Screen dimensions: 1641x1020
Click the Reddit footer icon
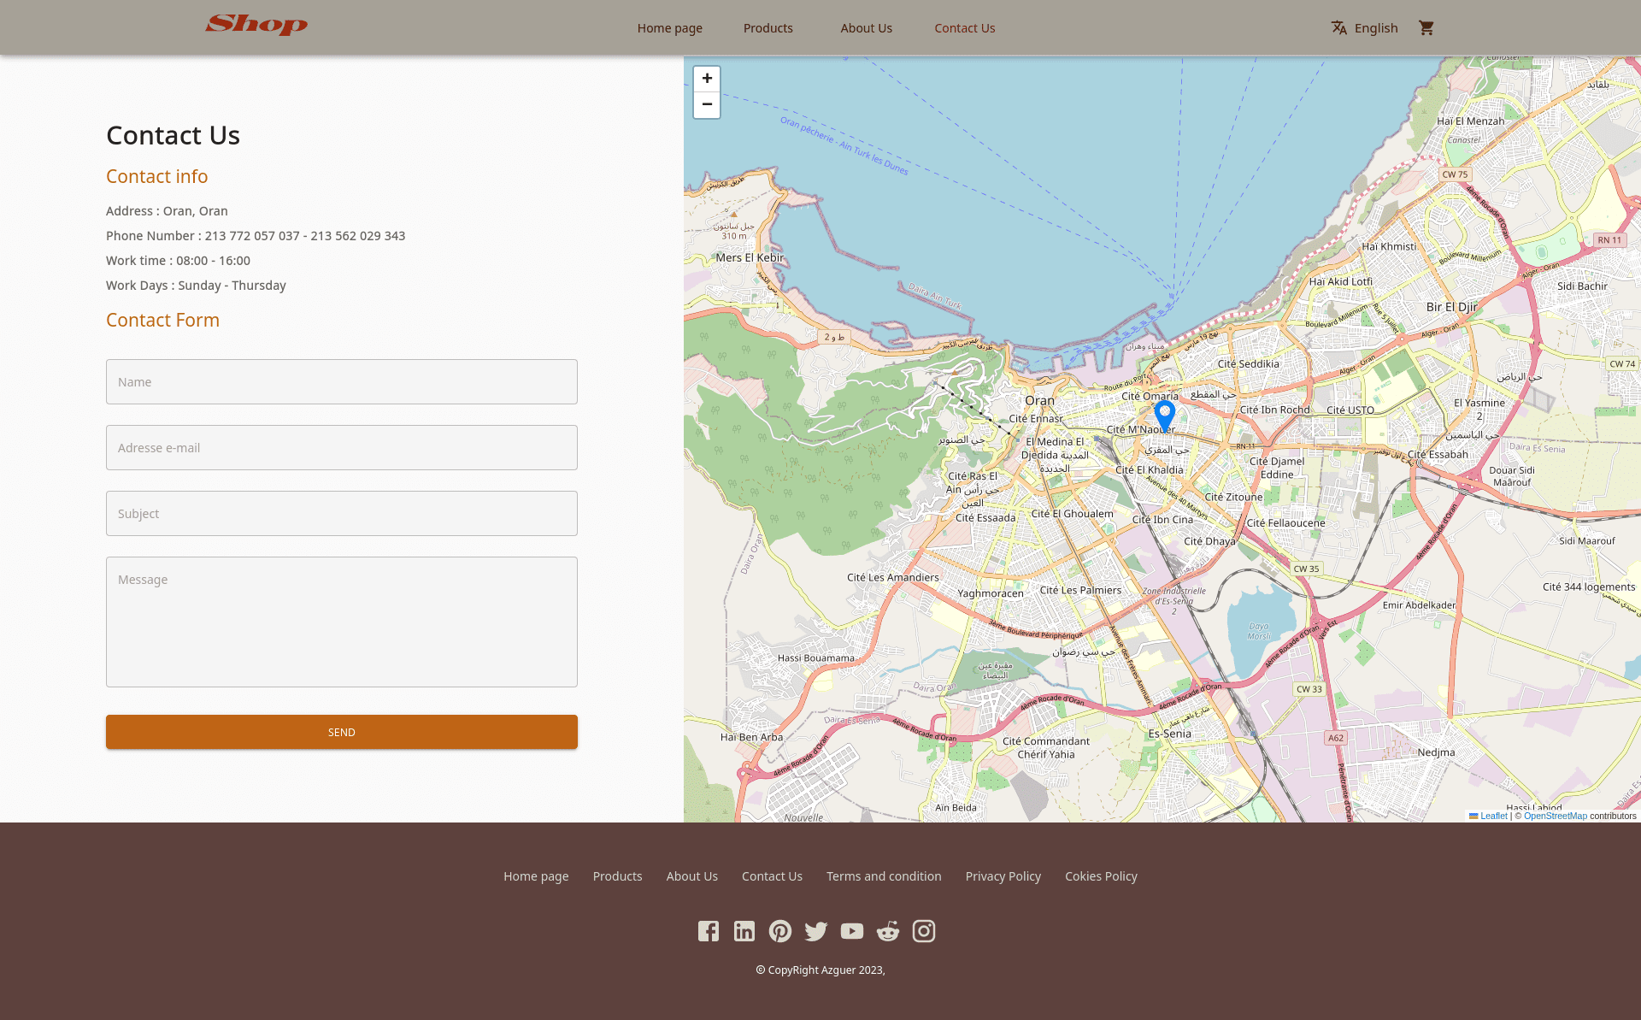pyautogui.click(x=887, y=931)
